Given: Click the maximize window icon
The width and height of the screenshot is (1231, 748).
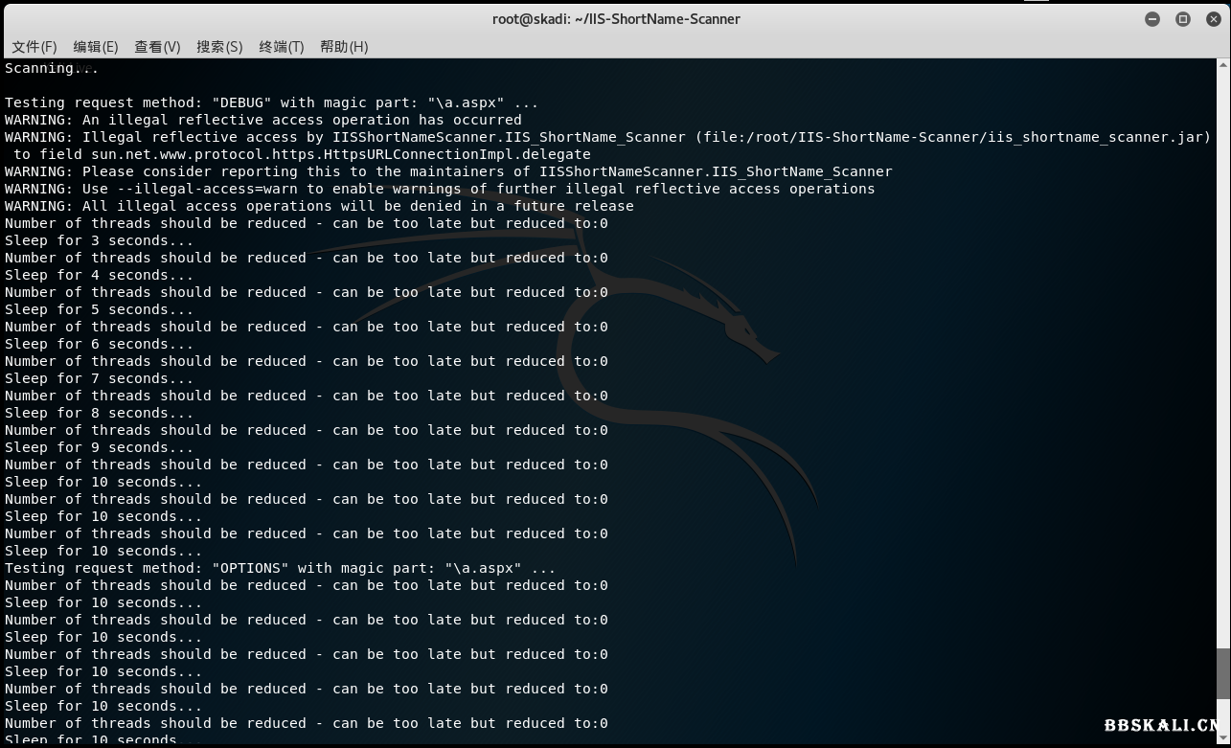Looking at the screenshot, I should (x=1183, y=18).
